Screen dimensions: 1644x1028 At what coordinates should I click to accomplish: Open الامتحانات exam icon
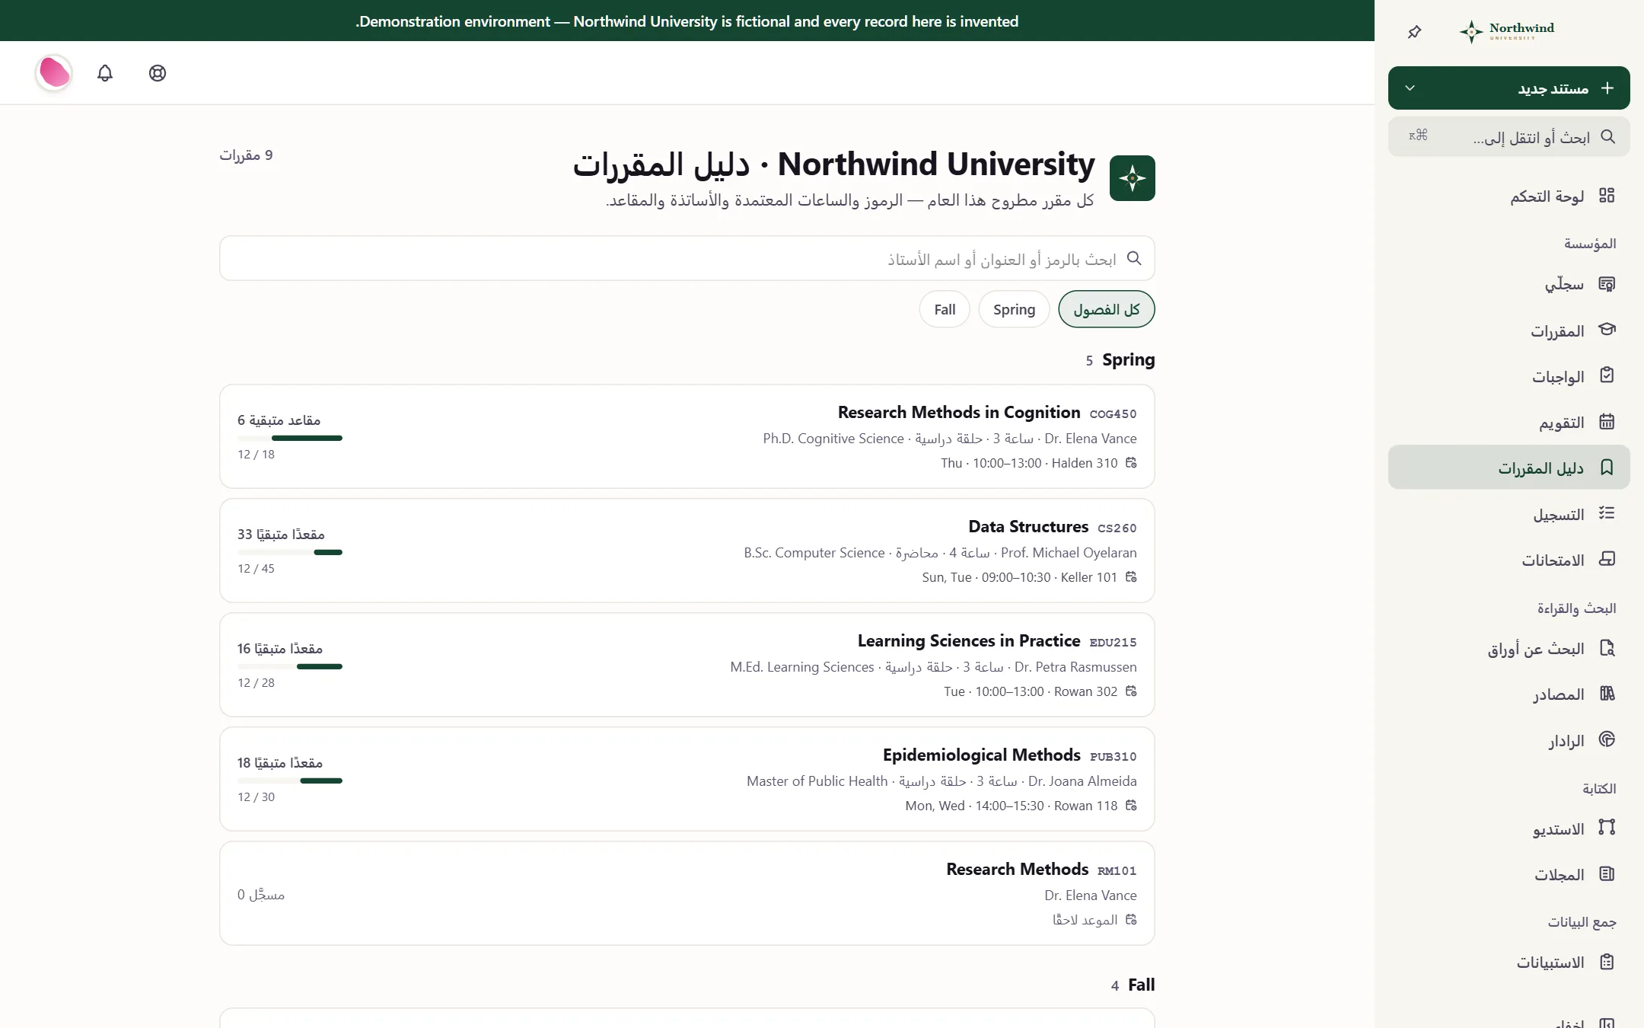coord(1607,559)
